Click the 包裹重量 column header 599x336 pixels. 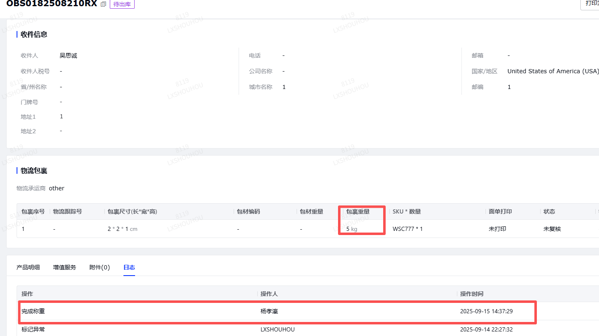pyautogui.click(x=358, y=211)
